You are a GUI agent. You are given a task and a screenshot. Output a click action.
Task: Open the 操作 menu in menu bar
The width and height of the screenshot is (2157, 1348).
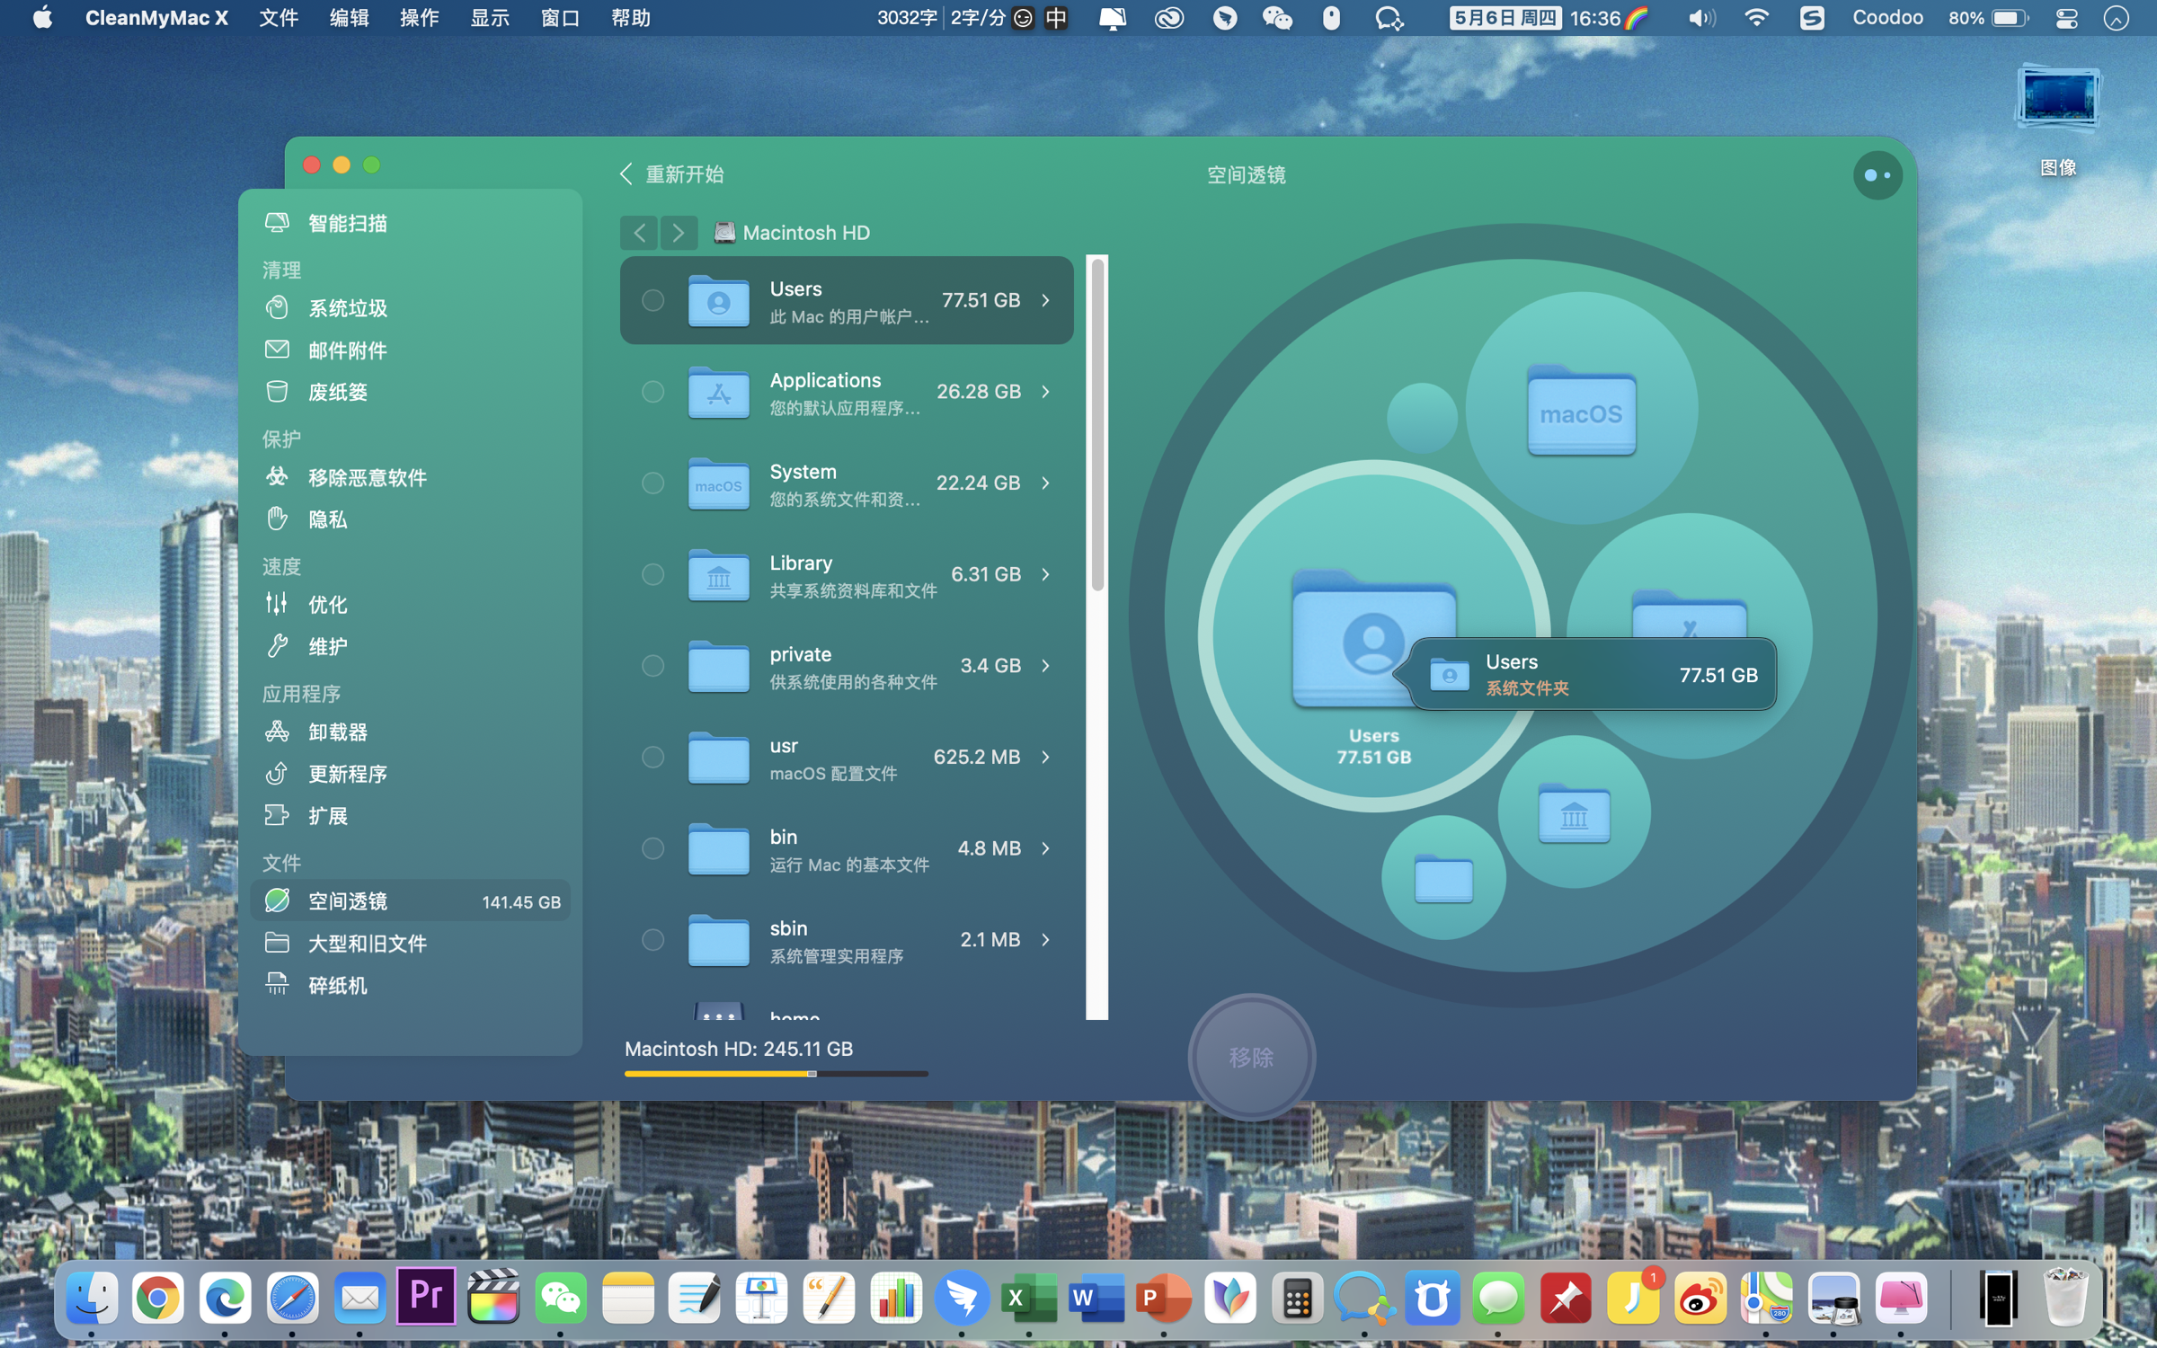(419, 18)
